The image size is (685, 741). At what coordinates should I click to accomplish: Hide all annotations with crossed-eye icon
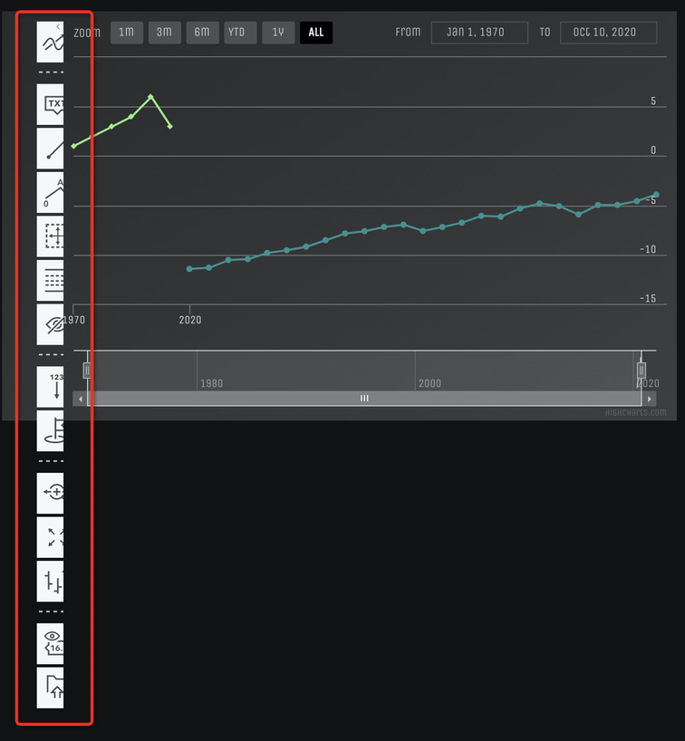(x=50, y=324)
